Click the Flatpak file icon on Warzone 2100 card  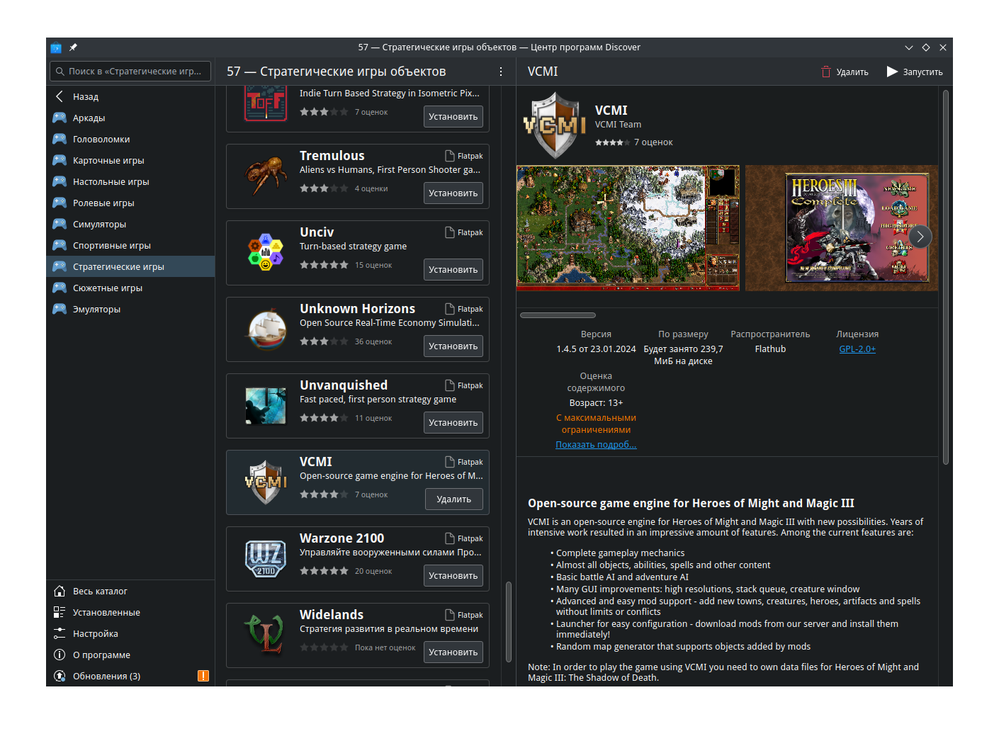pos(450,538)
